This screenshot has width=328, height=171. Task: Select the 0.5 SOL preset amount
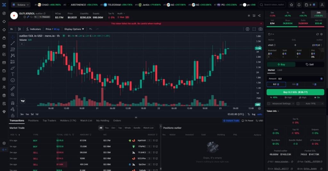[x=295, y=84]
